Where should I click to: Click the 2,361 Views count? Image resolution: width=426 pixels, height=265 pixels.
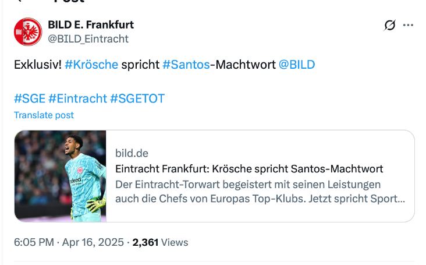click(161, 242)
